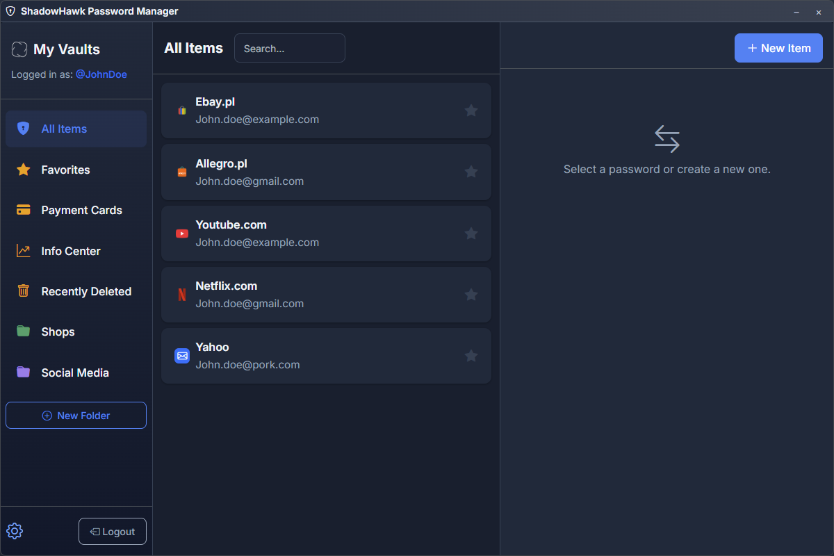Click the Netflix logo icon
This screenshot has width=834, height=556.
point(181,295)
